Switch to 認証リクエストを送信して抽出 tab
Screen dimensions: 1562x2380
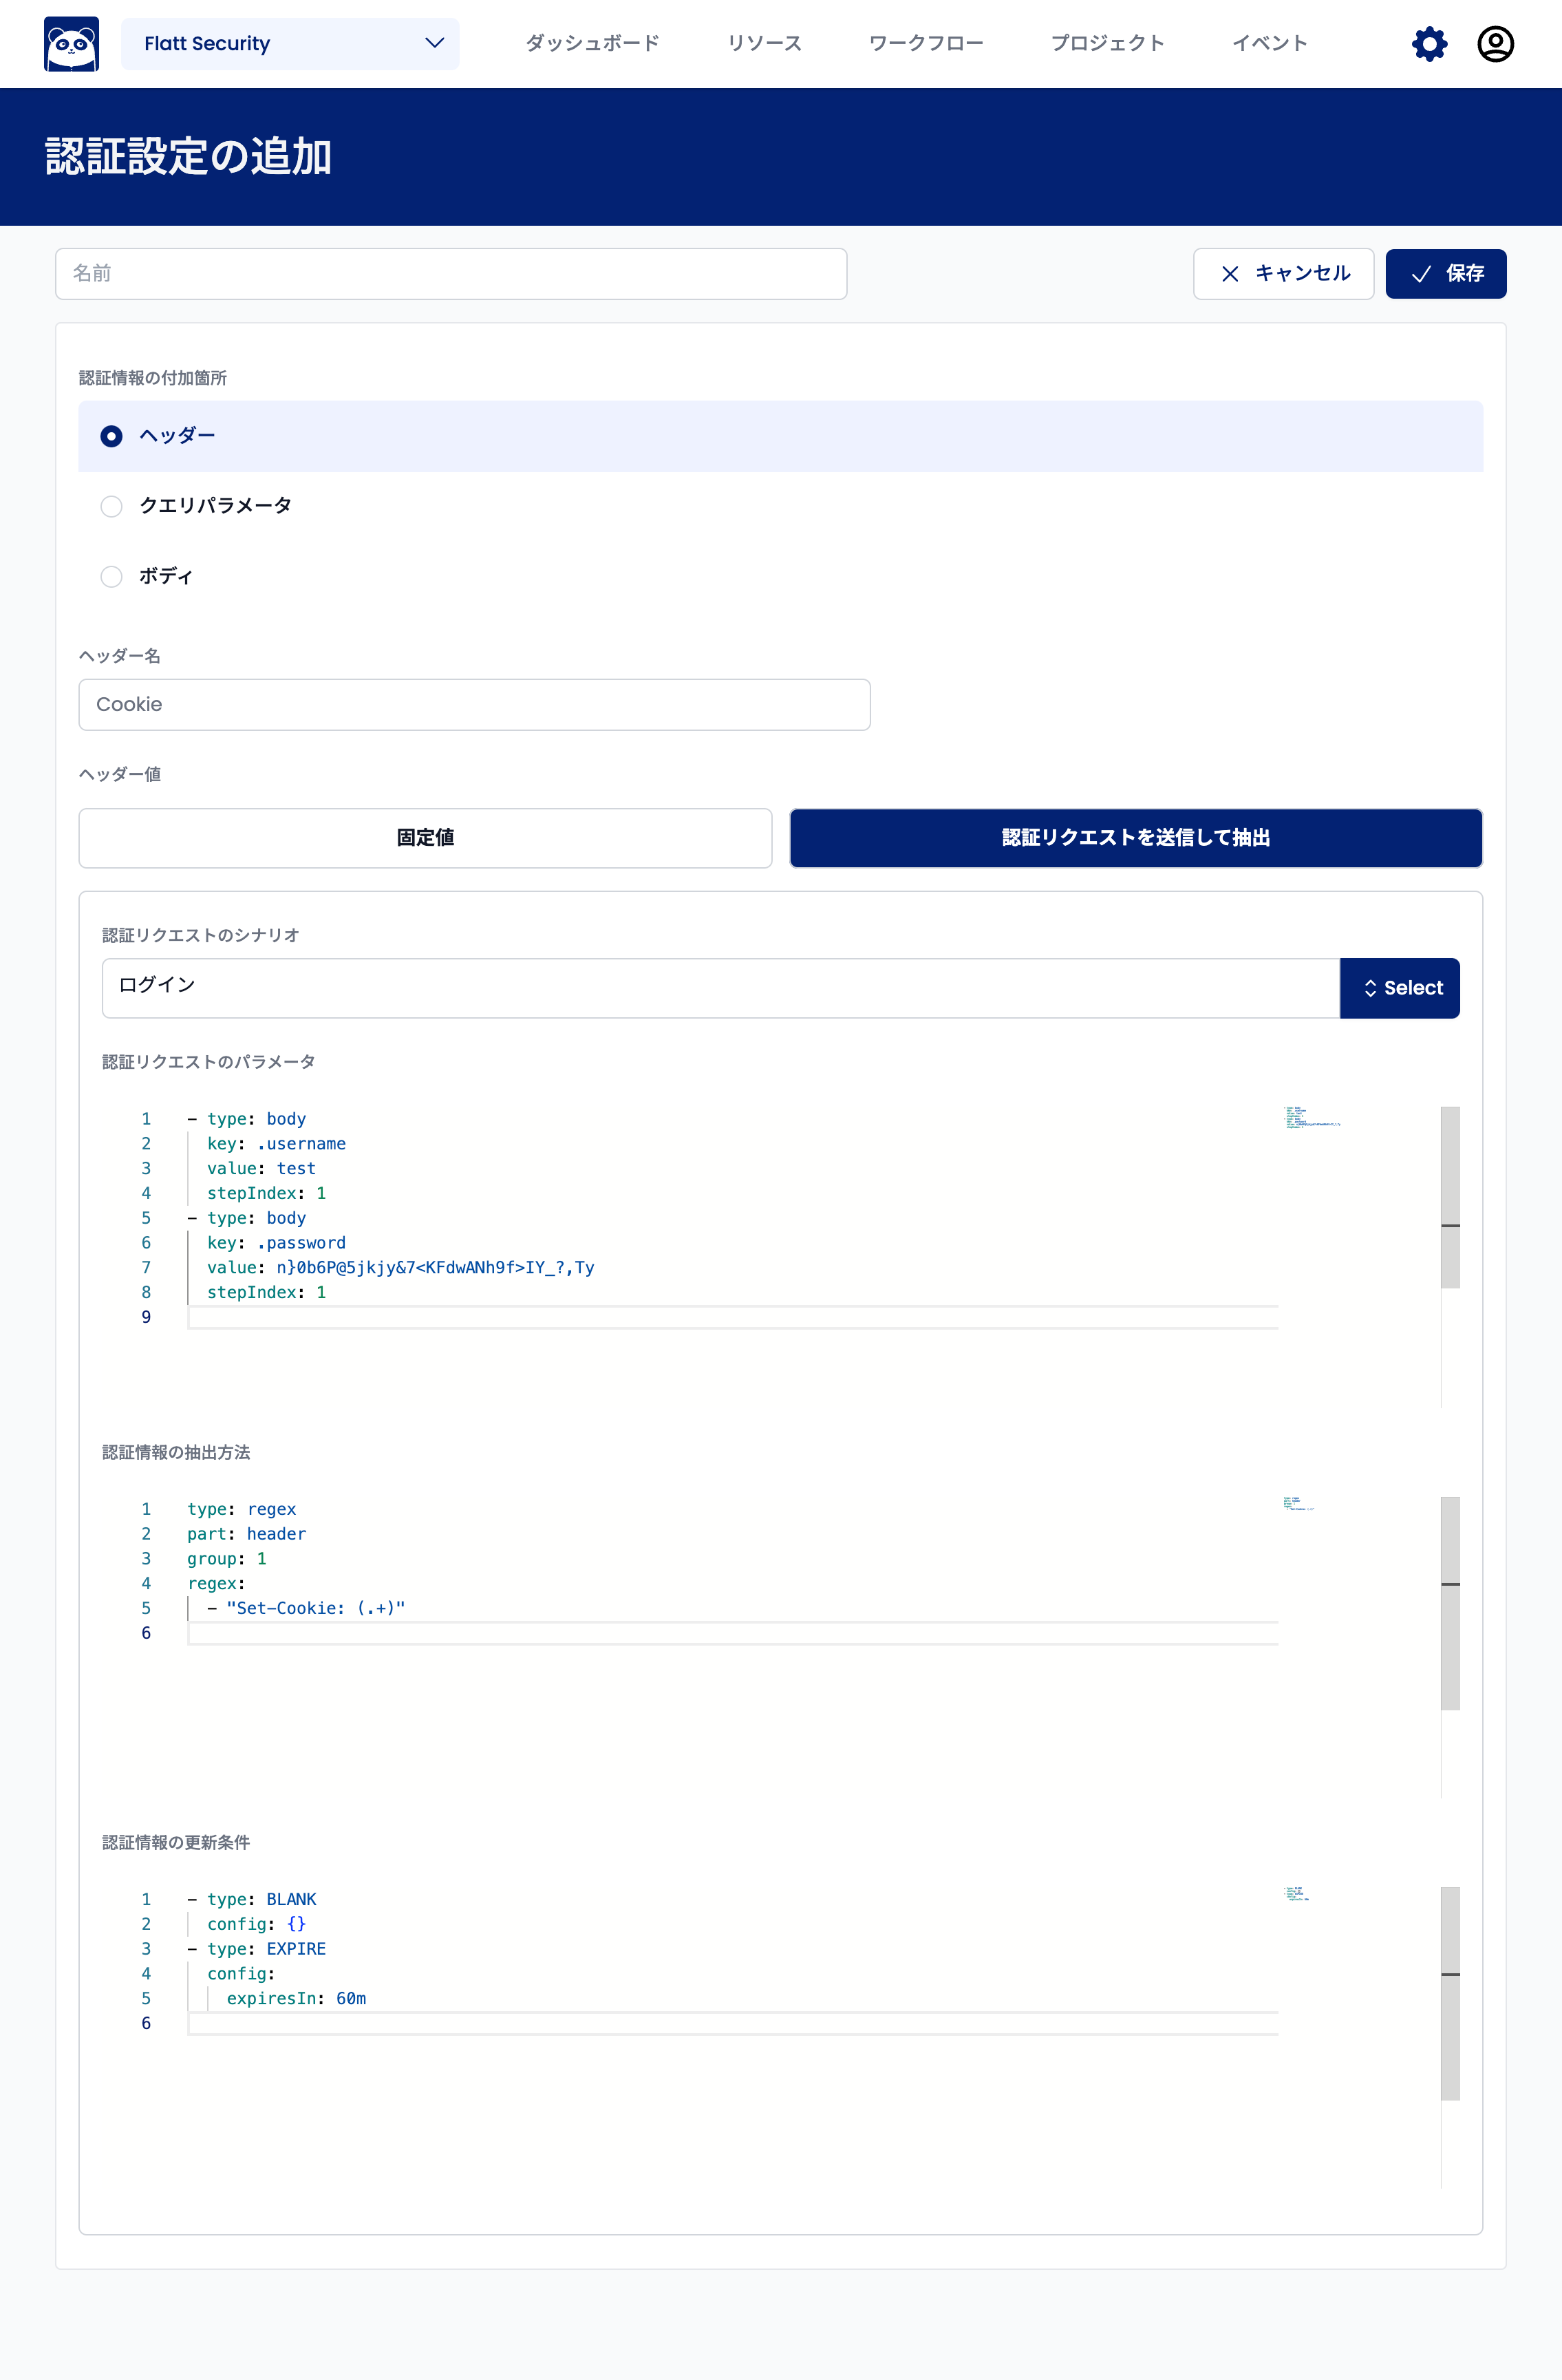coord(1135,837)
